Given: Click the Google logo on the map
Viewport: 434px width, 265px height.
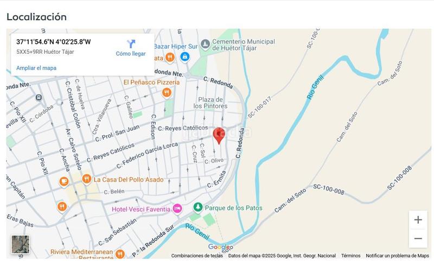Looking at the screenshot, I should tap(221, 247).
